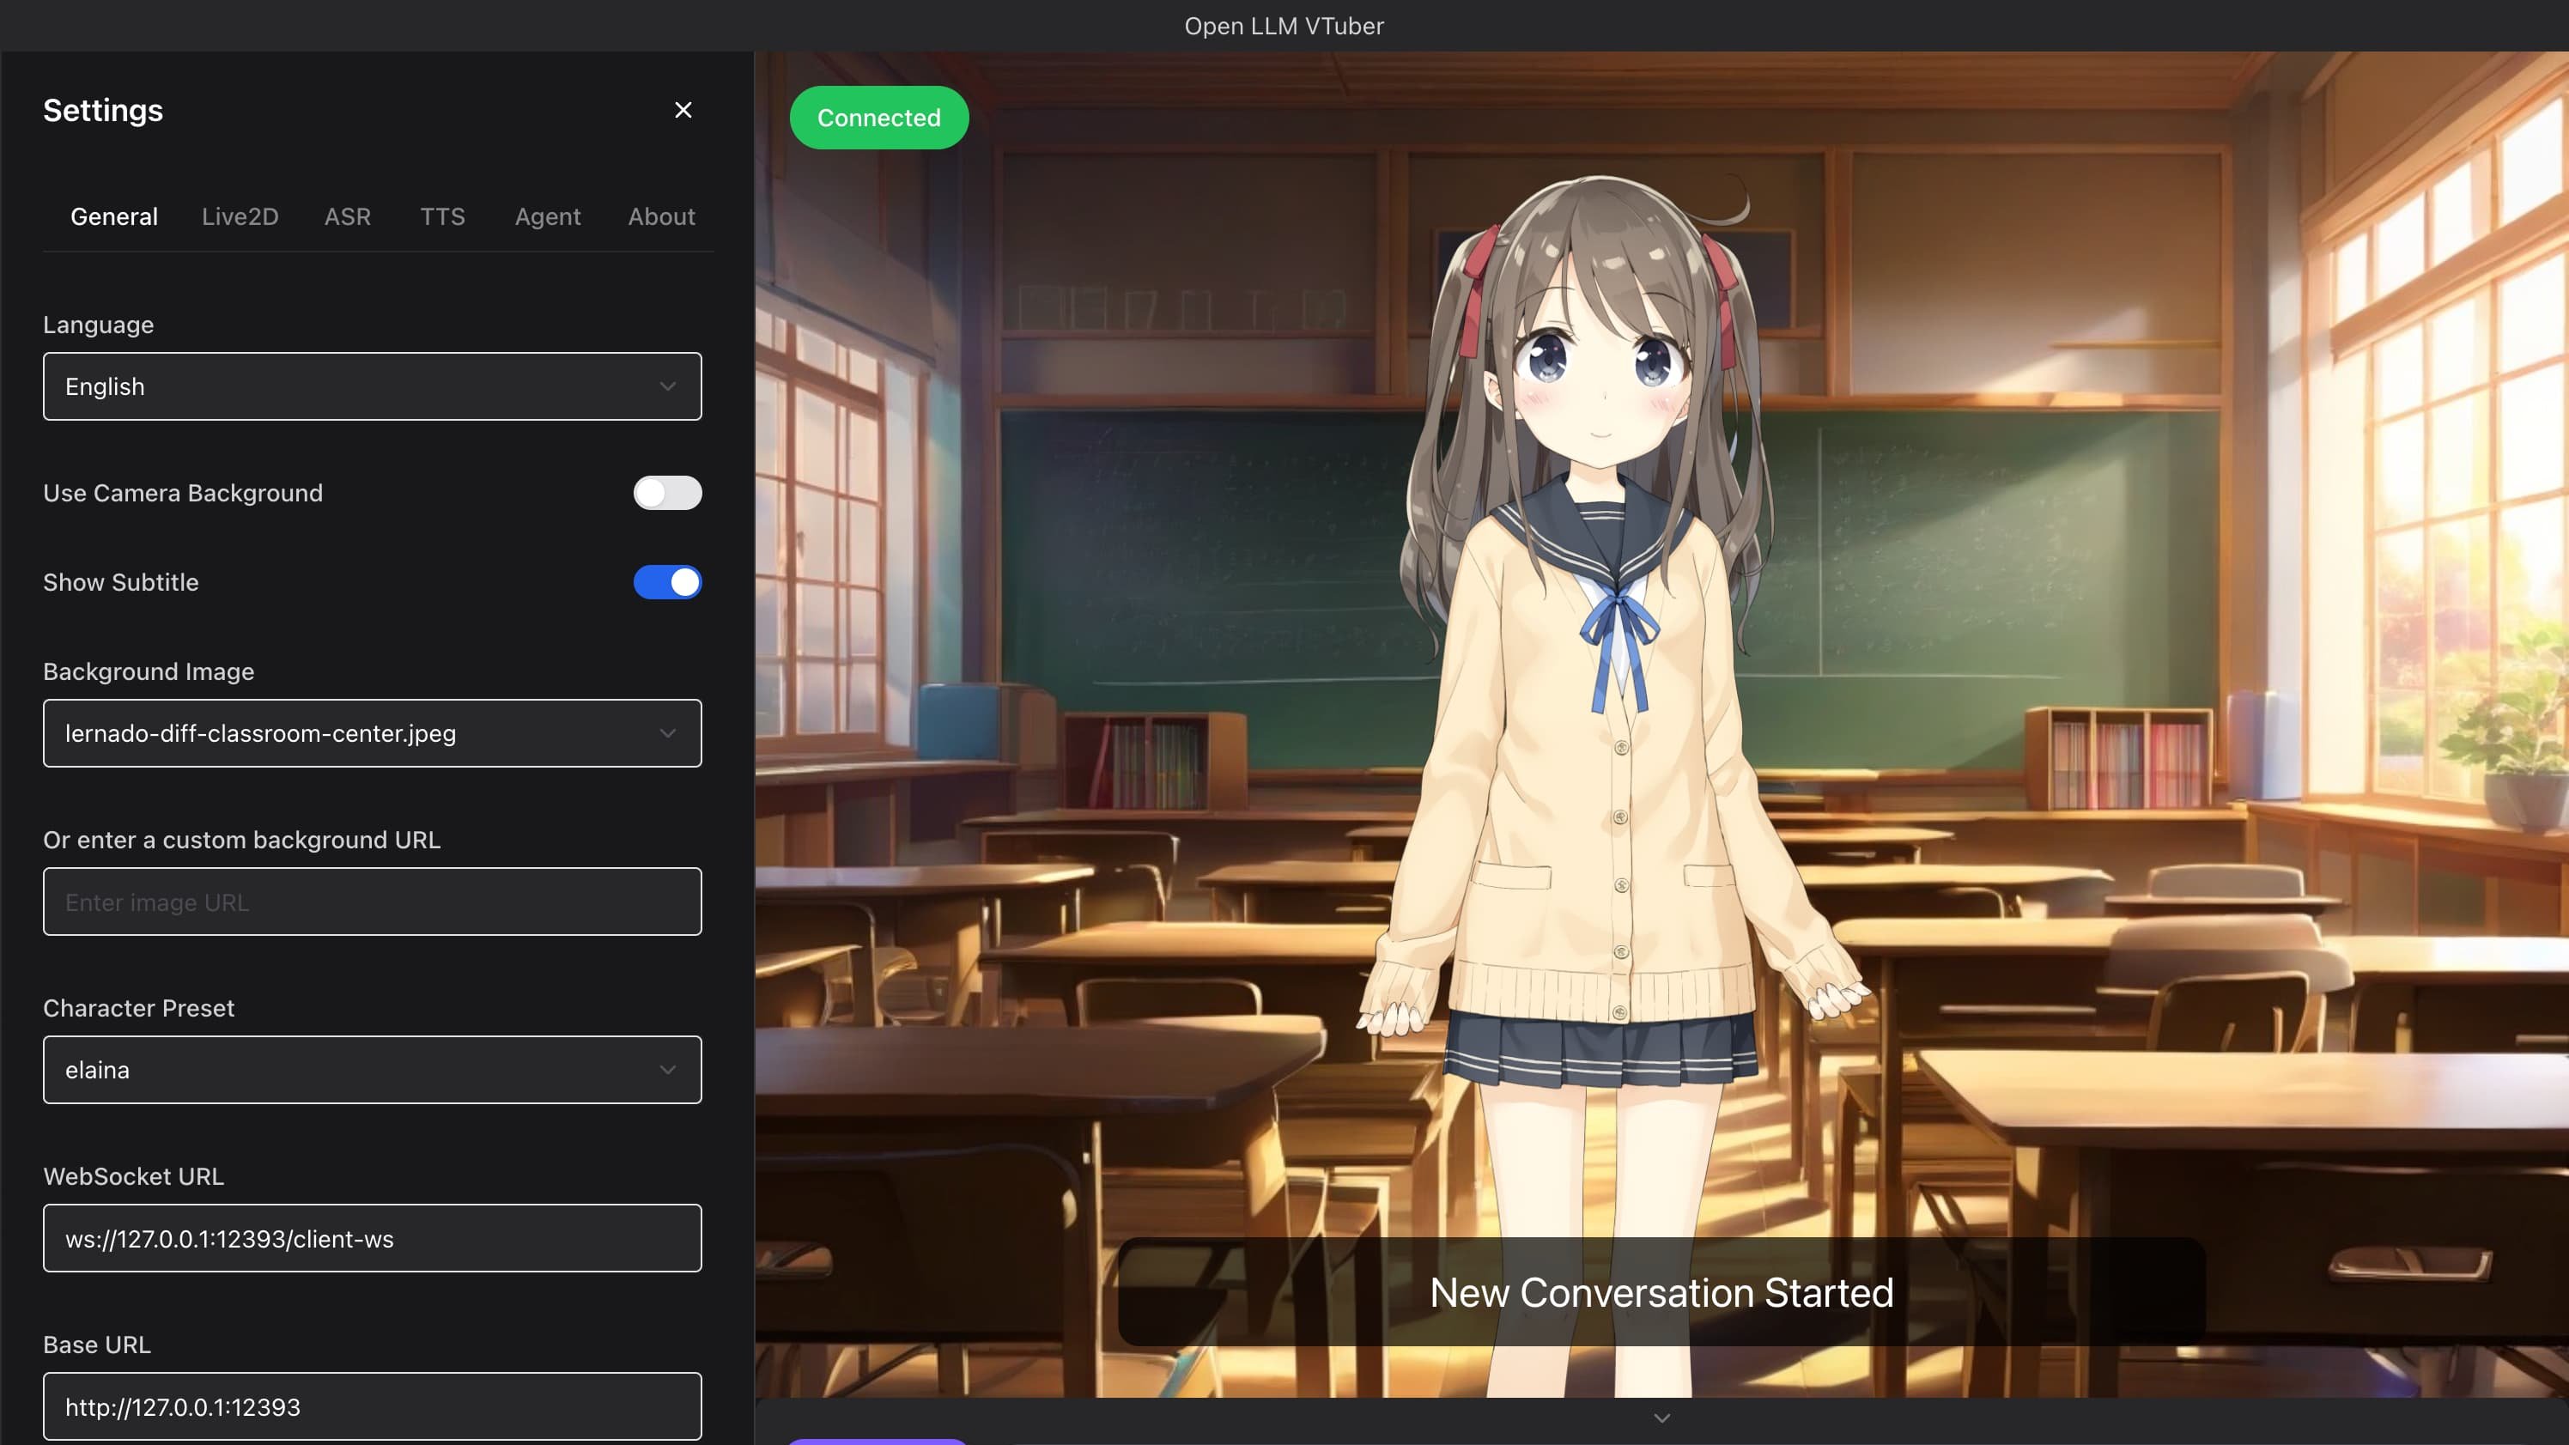The width and height of the screenshot is (2569, 1445).
Task: Expand the Background Image dropdown
Action: pos(372,733)
